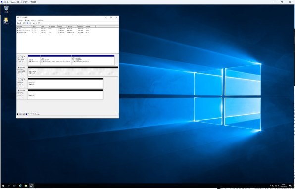Click the network tray icon
Viewport: 295px width, 189px height.
click(x=273, y=186)
